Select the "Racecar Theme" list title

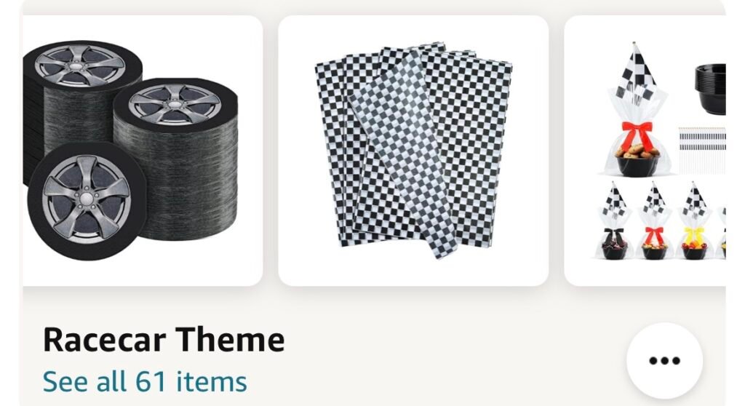(164, 340)
